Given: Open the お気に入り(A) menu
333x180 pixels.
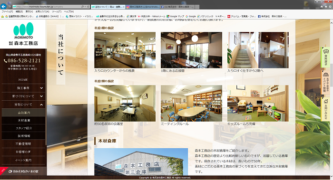Looking at the screenshot, I should coord(42,12).
